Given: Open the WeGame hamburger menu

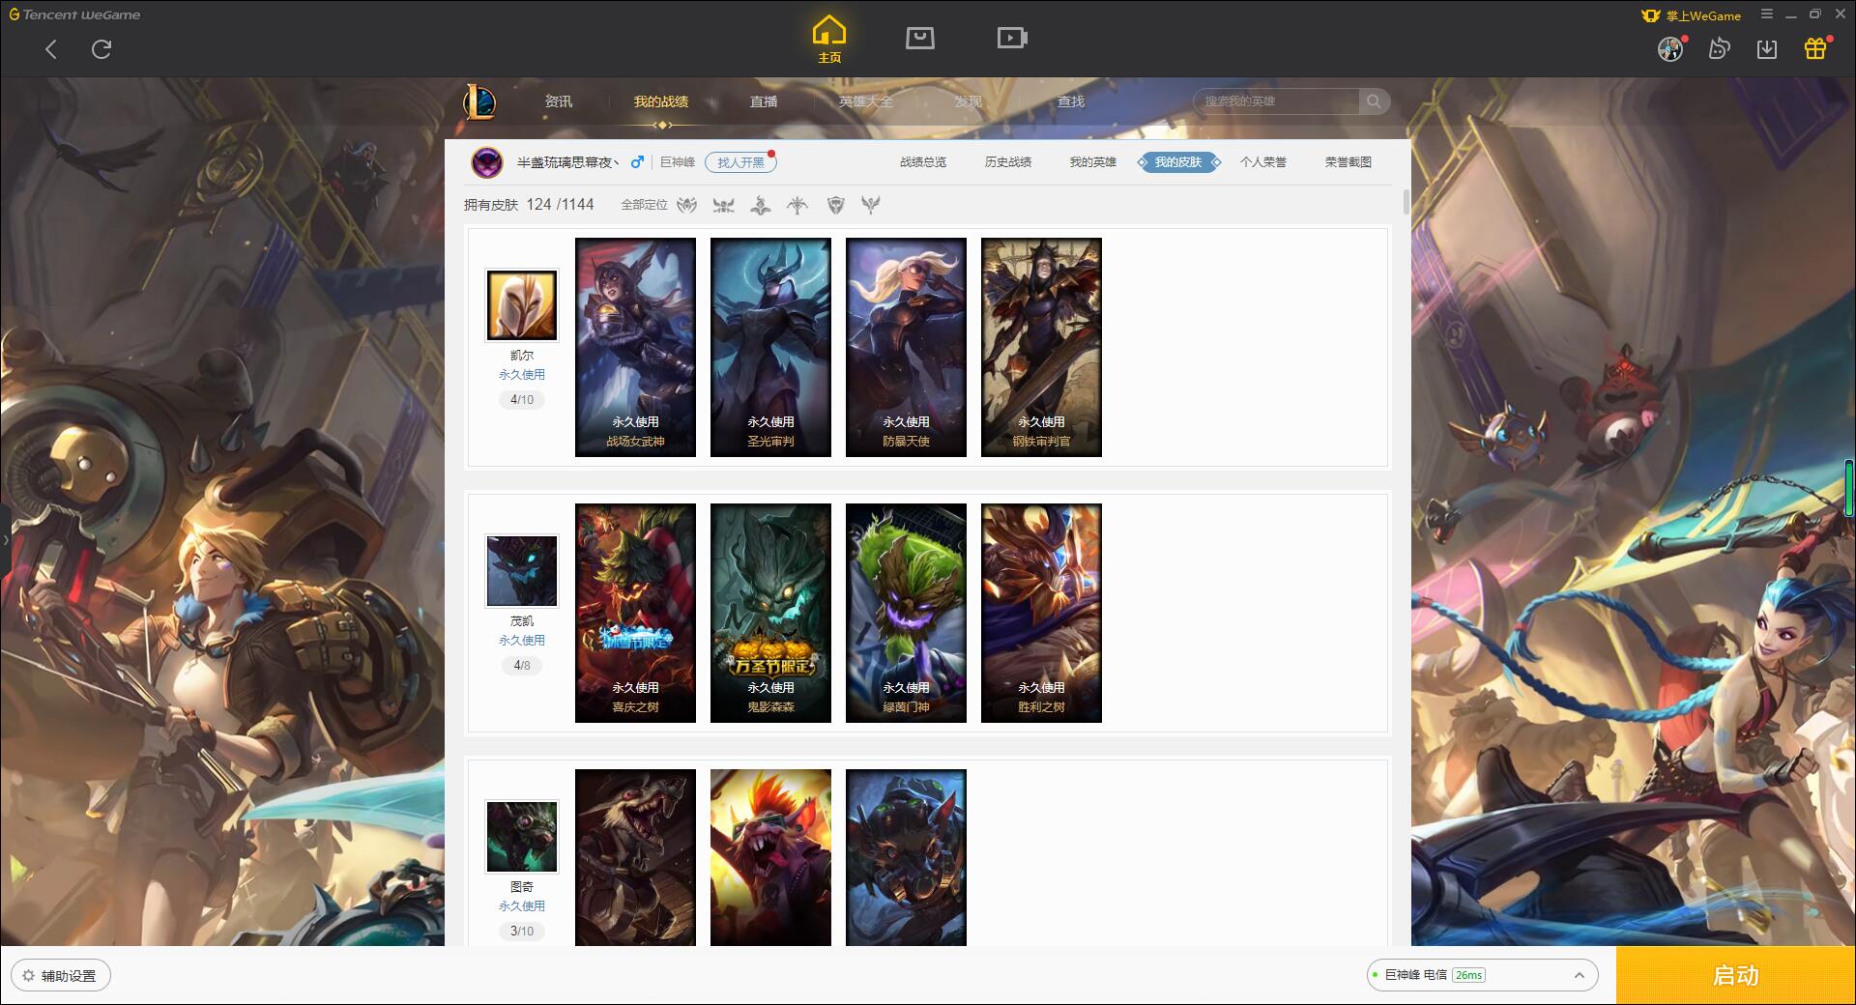Looking at the screenshot, I should coord(1767,14).
